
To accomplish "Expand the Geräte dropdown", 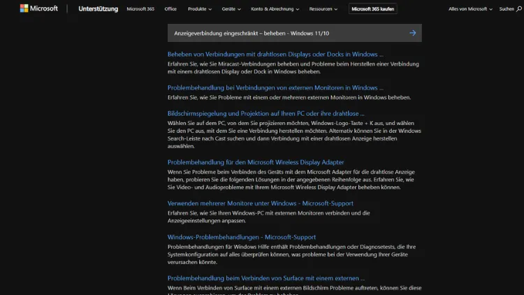I will click(x=231, y=9).
